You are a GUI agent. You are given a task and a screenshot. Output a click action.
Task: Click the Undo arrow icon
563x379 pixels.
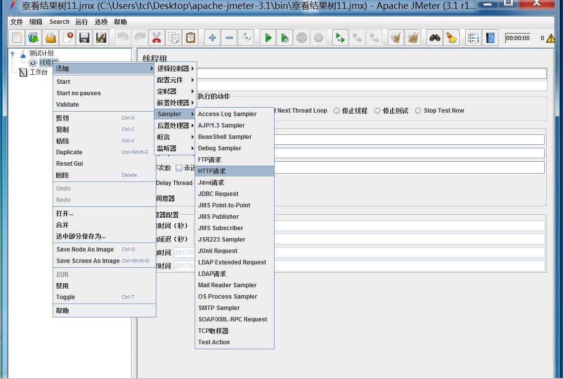pyautogui.click(x=123, y=37)
